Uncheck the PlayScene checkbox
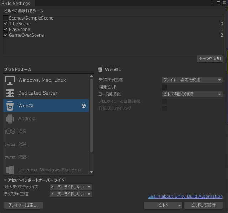 (x=6, y=29)
